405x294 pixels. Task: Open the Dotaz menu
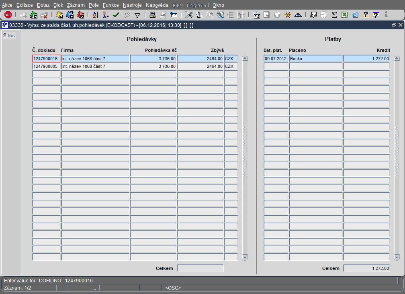(x=43, y=5)
